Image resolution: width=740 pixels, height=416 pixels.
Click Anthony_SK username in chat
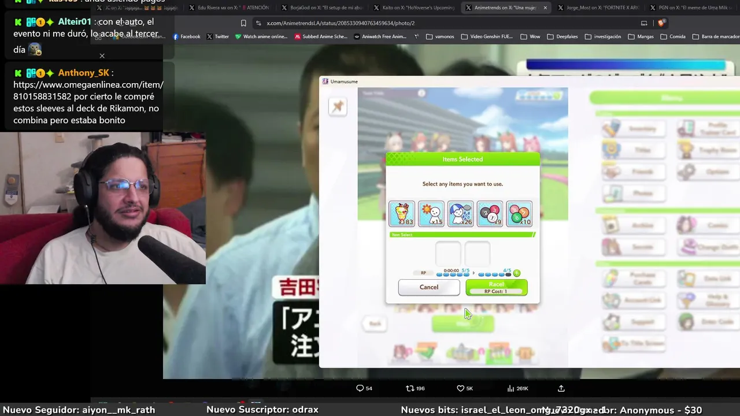83,73
